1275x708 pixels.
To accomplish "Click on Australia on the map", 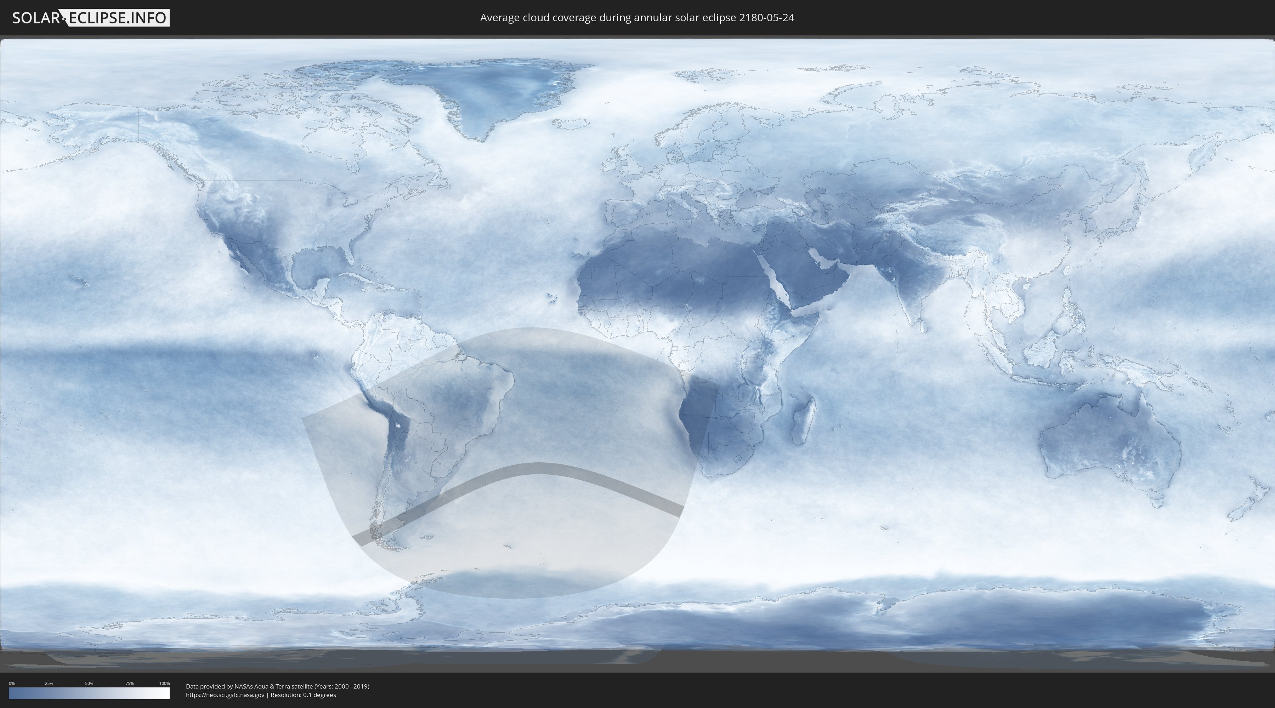I will (1109, 440).
